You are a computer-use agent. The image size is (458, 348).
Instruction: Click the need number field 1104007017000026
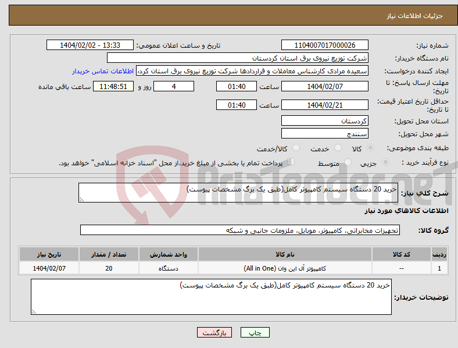pos(324,45)
